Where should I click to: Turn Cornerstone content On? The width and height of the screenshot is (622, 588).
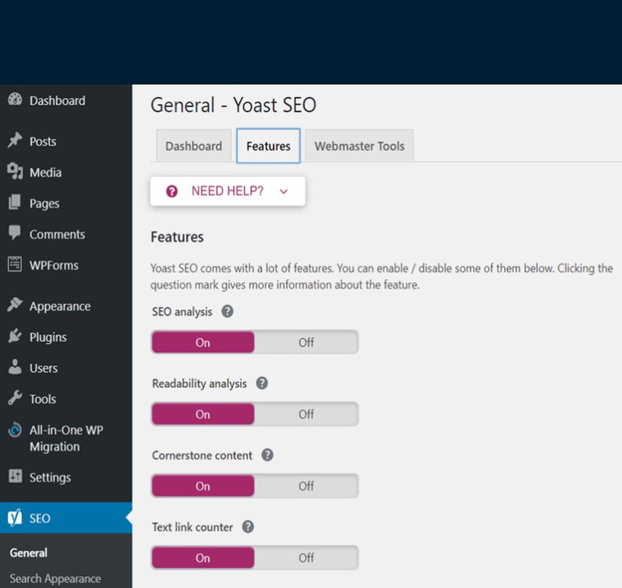[203, 486]
